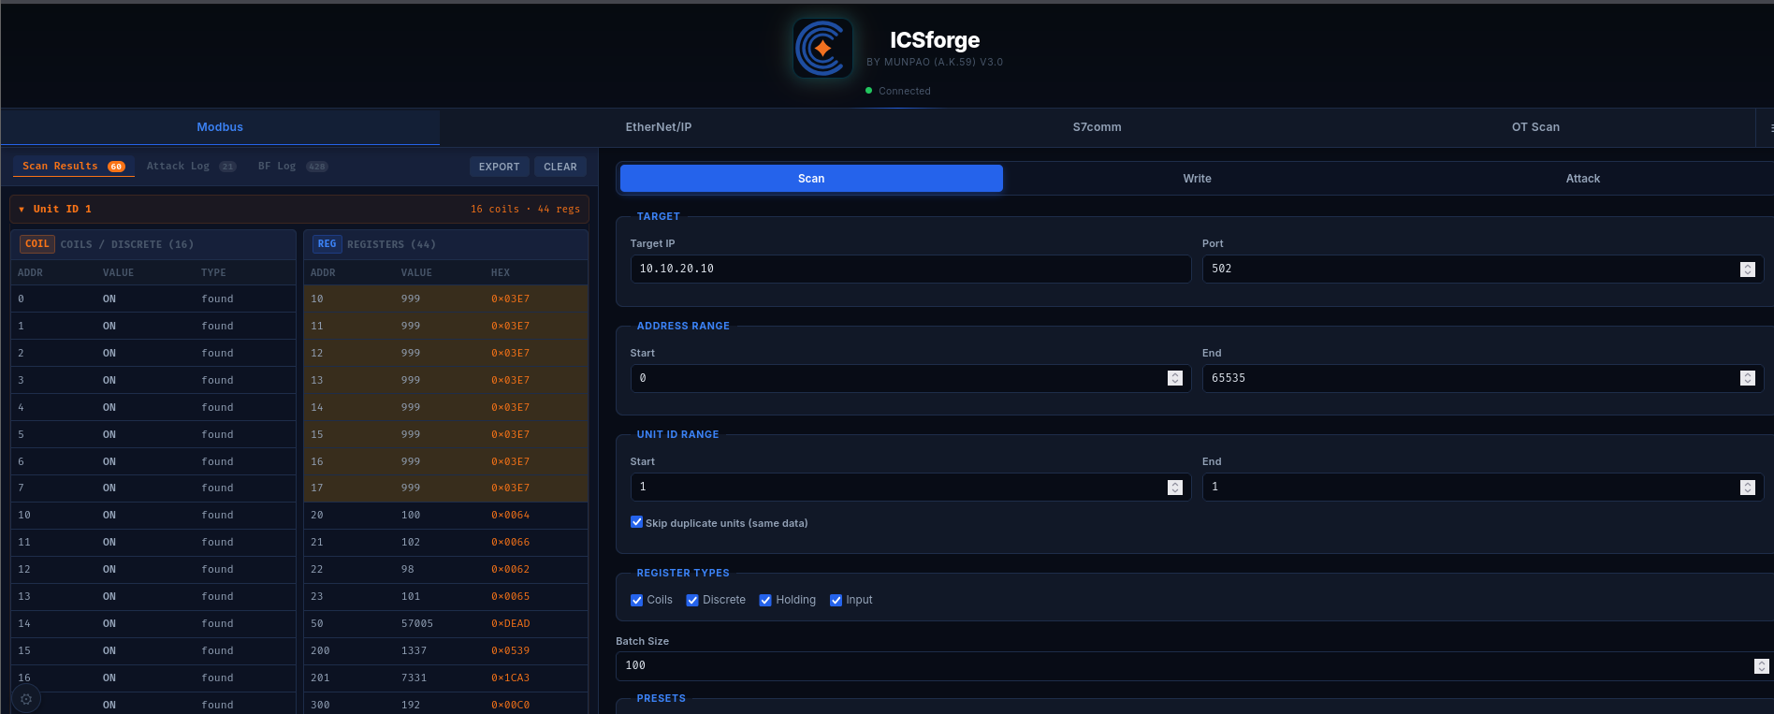Click register row 200 value 1337

coord(414,650)
